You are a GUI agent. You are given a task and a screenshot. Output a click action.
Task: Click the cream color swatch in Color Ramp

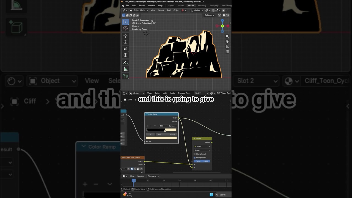(161, 138)
